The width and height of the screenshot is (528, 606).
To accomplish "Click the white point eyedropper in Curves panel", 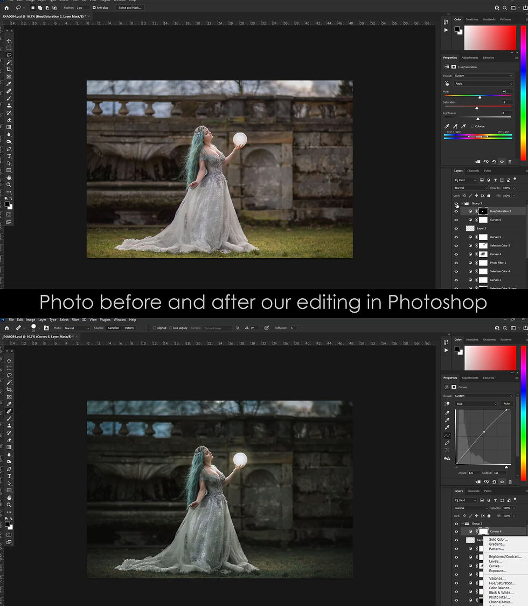I will tap(447, 428).
